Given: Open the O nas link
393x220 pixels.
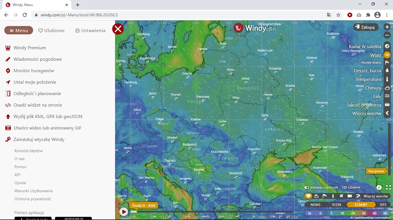Looking at the screenshot, I should (x=20, y=159).
